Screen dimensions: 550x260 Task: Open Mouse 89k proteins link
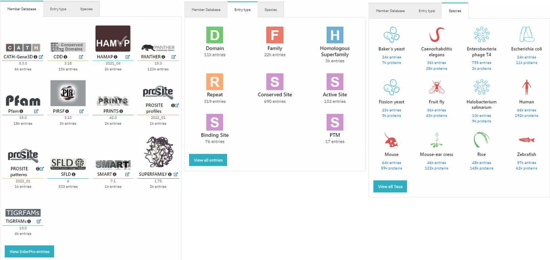click(x=392, y=168)
